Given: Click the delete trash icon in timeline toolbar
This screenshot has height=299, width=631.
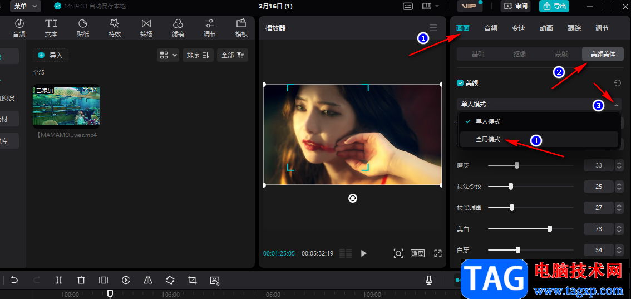Looking at the screenshot, I should pos(81,280).
